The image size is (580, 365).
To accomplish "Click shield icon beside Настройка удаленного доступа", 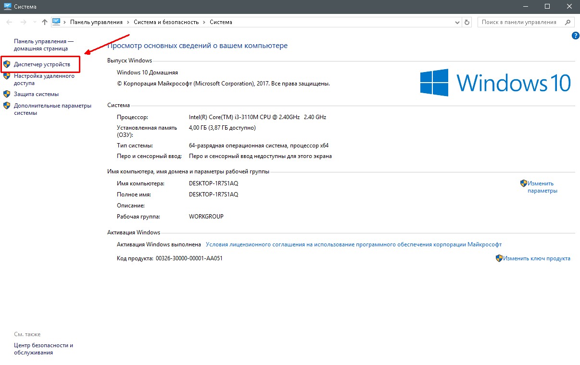I will point(7,76).
